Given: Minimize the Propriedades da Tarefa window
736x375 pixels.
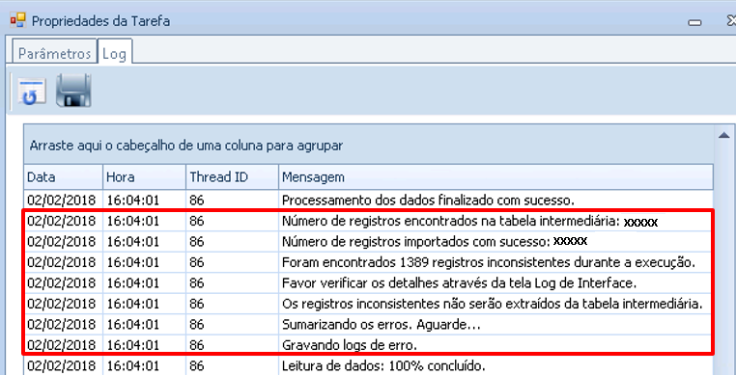Looking at the screenshot, I should [x=695, y=22].
